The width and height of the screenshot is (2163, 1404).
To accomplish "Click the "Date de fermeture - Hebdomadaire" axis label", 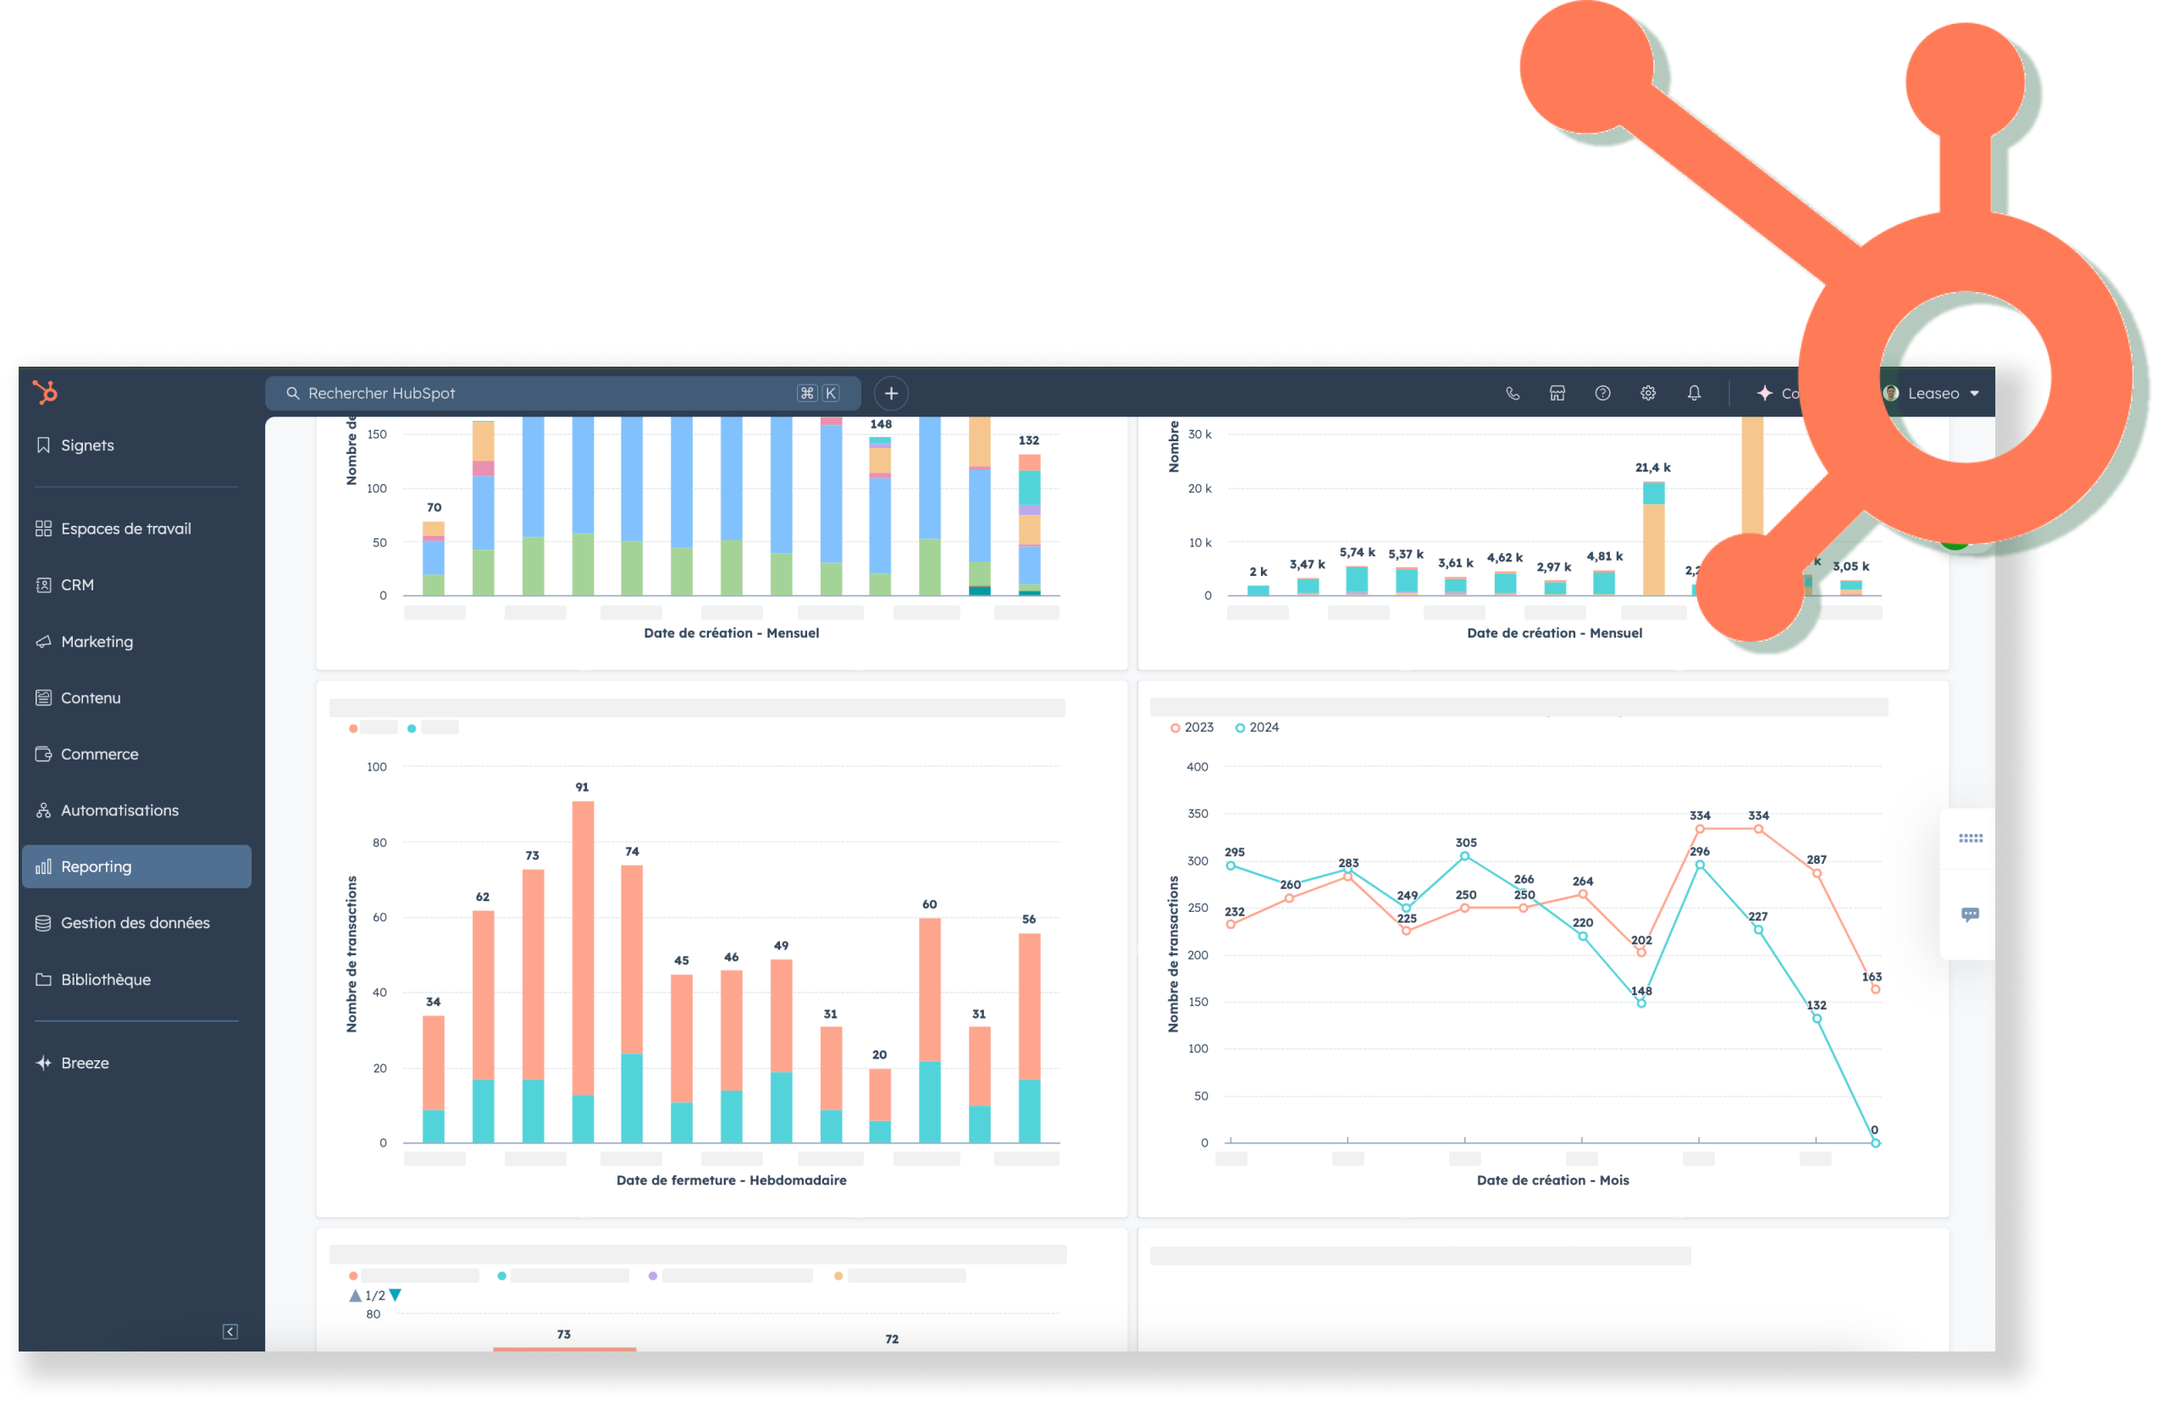I will click(x=731, y=1180).
